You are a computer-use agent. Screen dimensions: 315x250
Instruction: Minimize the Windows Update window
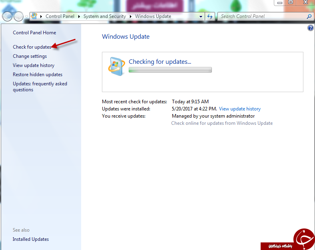[280, 3]
